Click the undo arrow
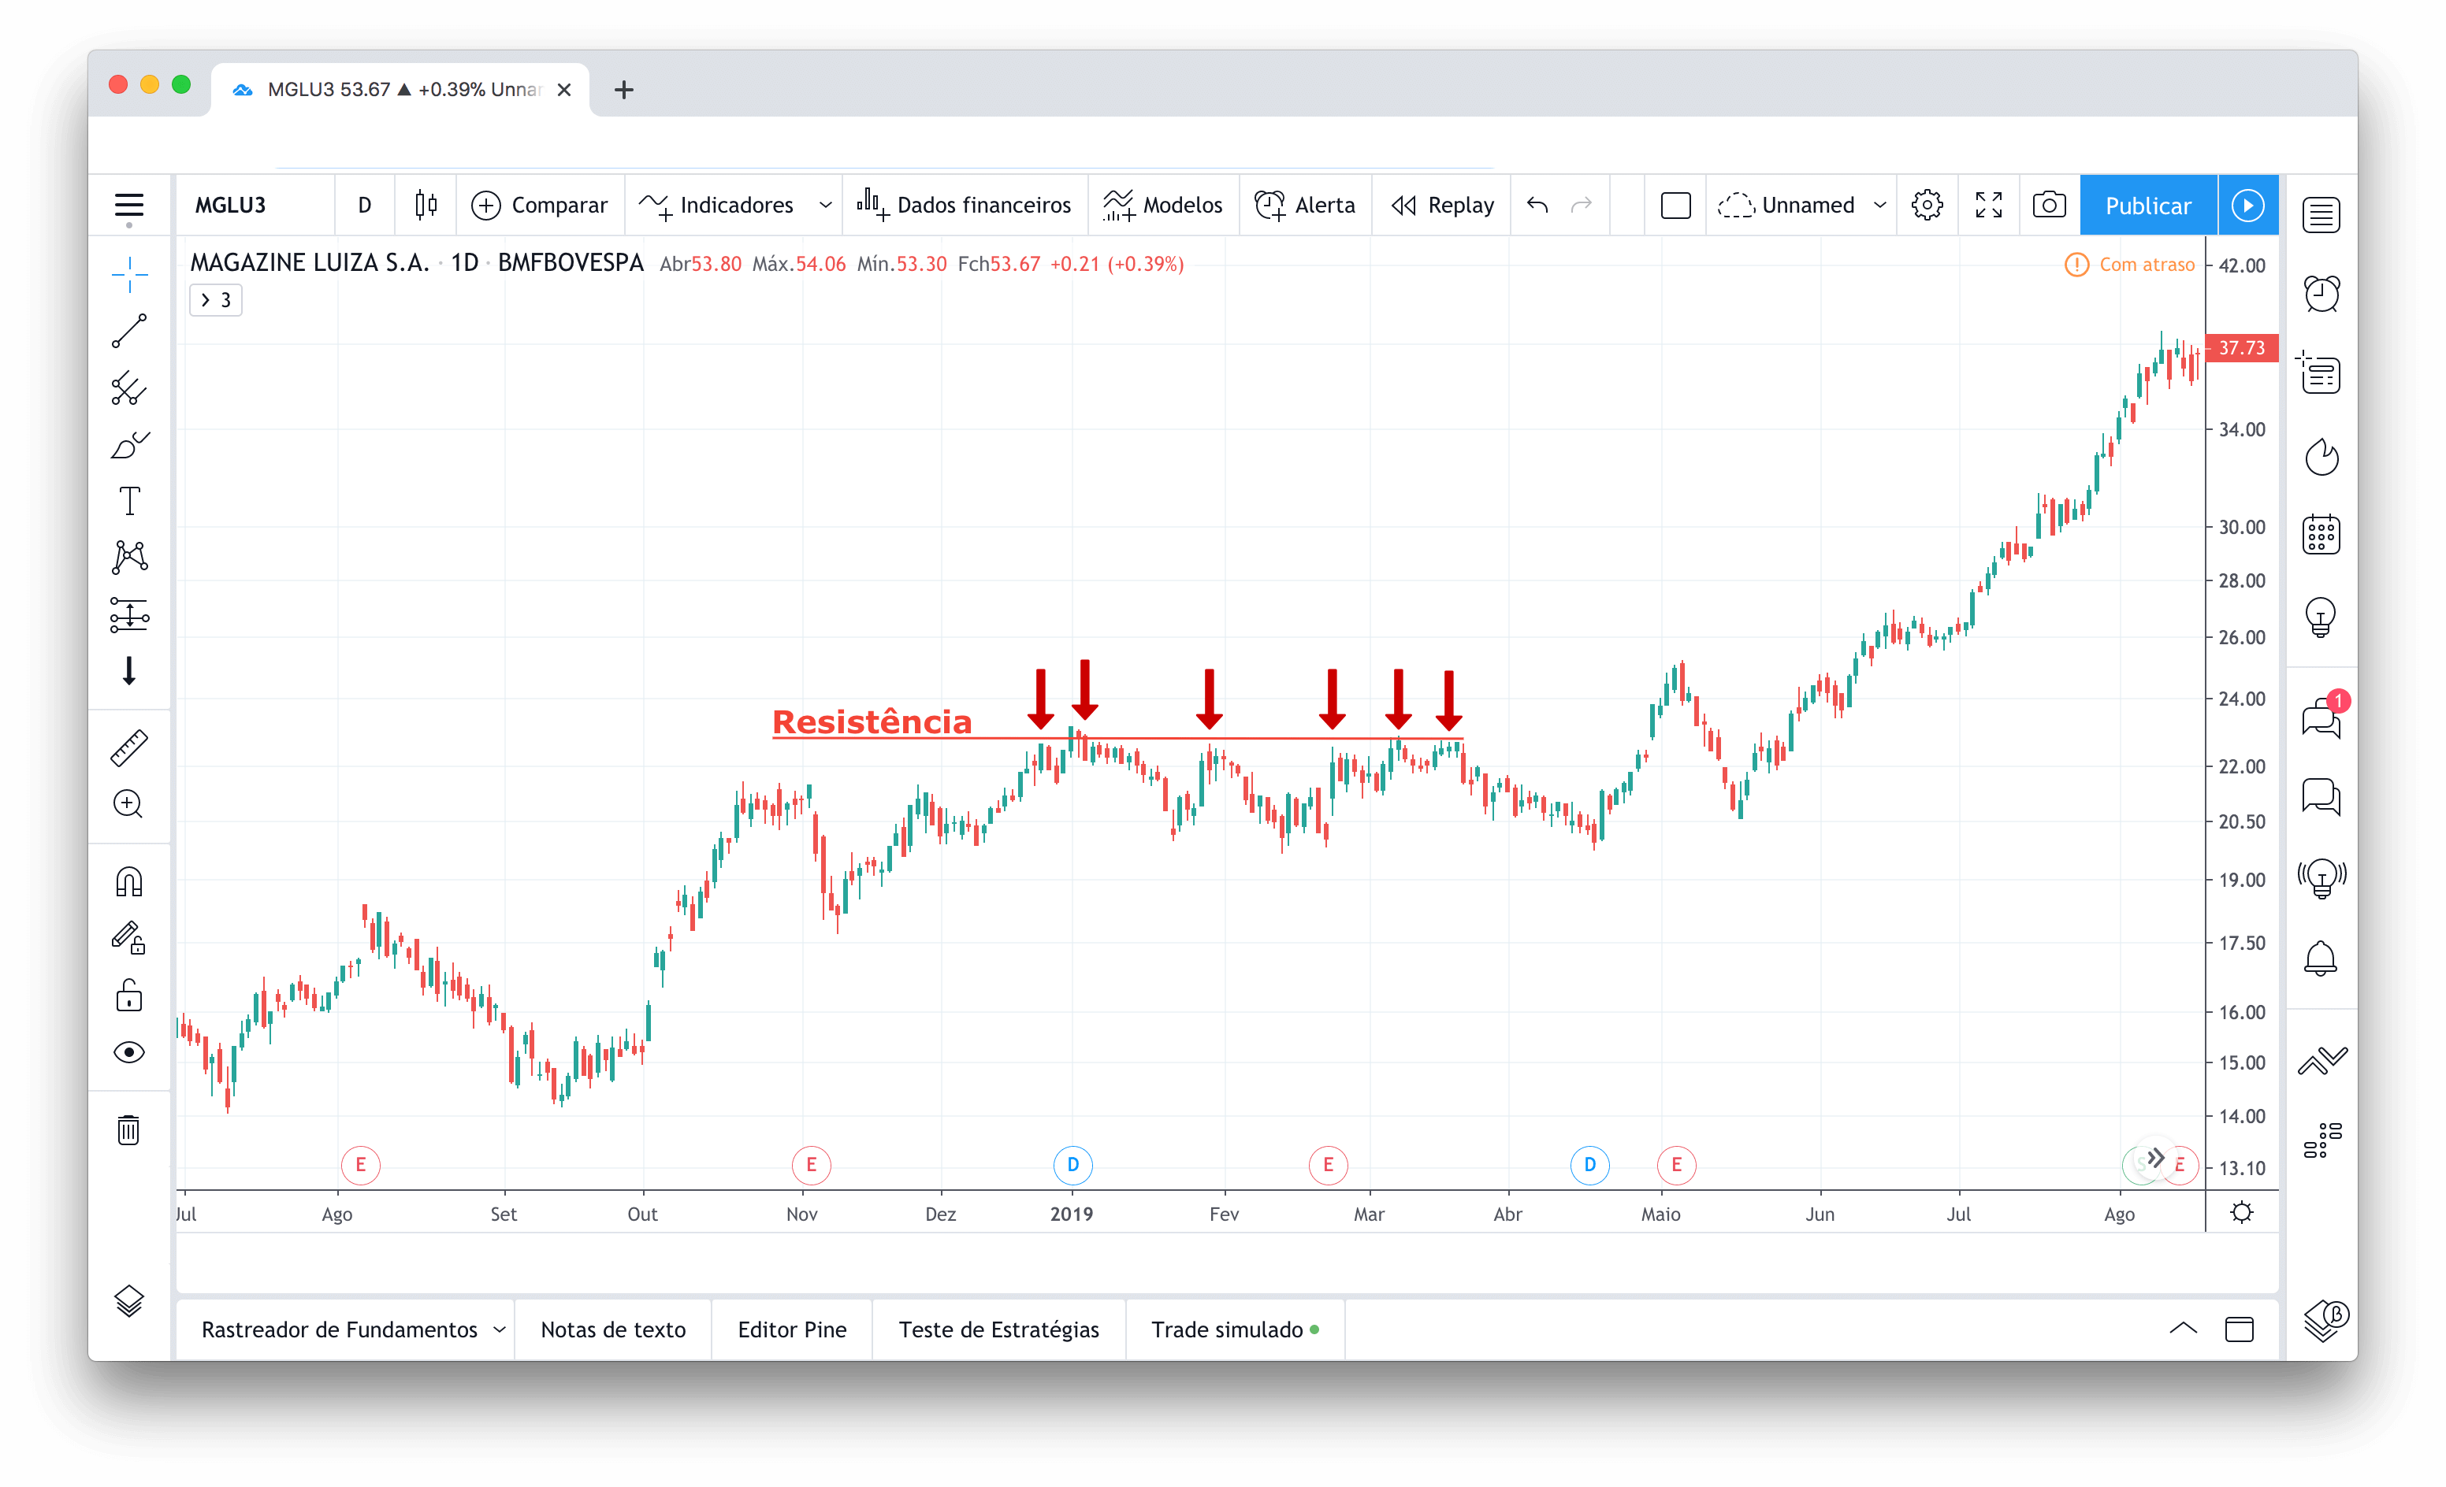The image size is (2446, 1487). [x=1537, y=206]
